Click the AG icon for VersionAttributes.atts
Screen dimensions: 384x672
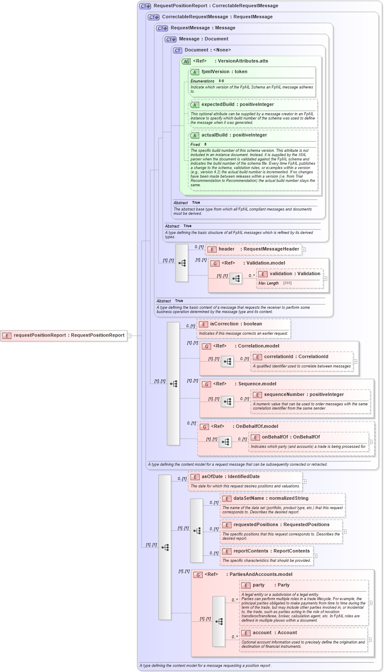pos(186,62)
